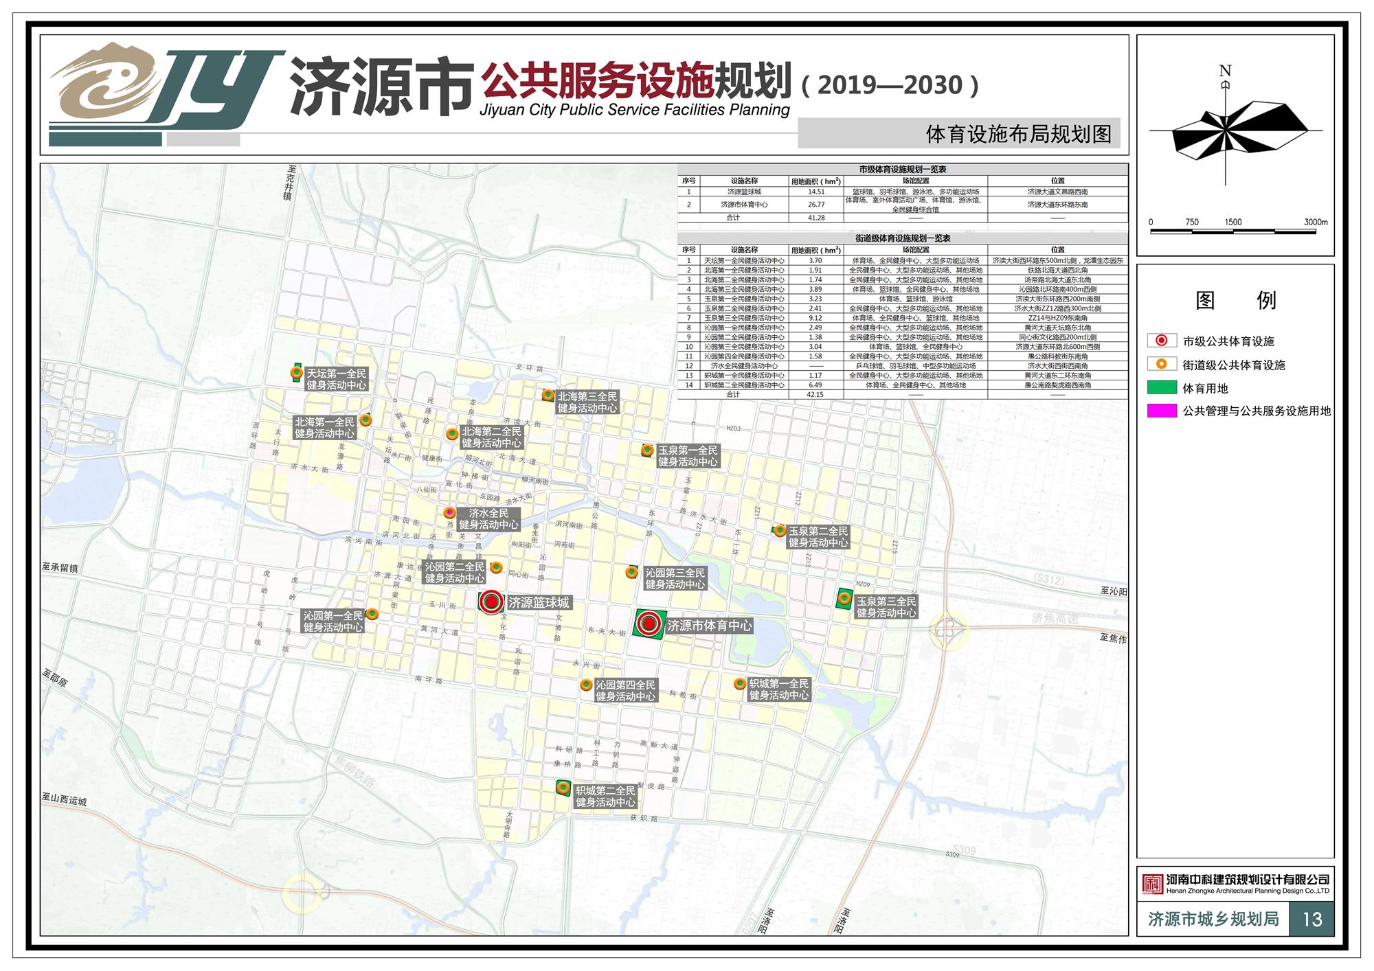
Task: Click the 41.28 total area cell
Action: [816, 218]
